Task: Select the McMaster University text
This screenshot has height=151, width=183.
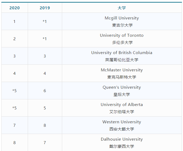Action: [122, 70]
